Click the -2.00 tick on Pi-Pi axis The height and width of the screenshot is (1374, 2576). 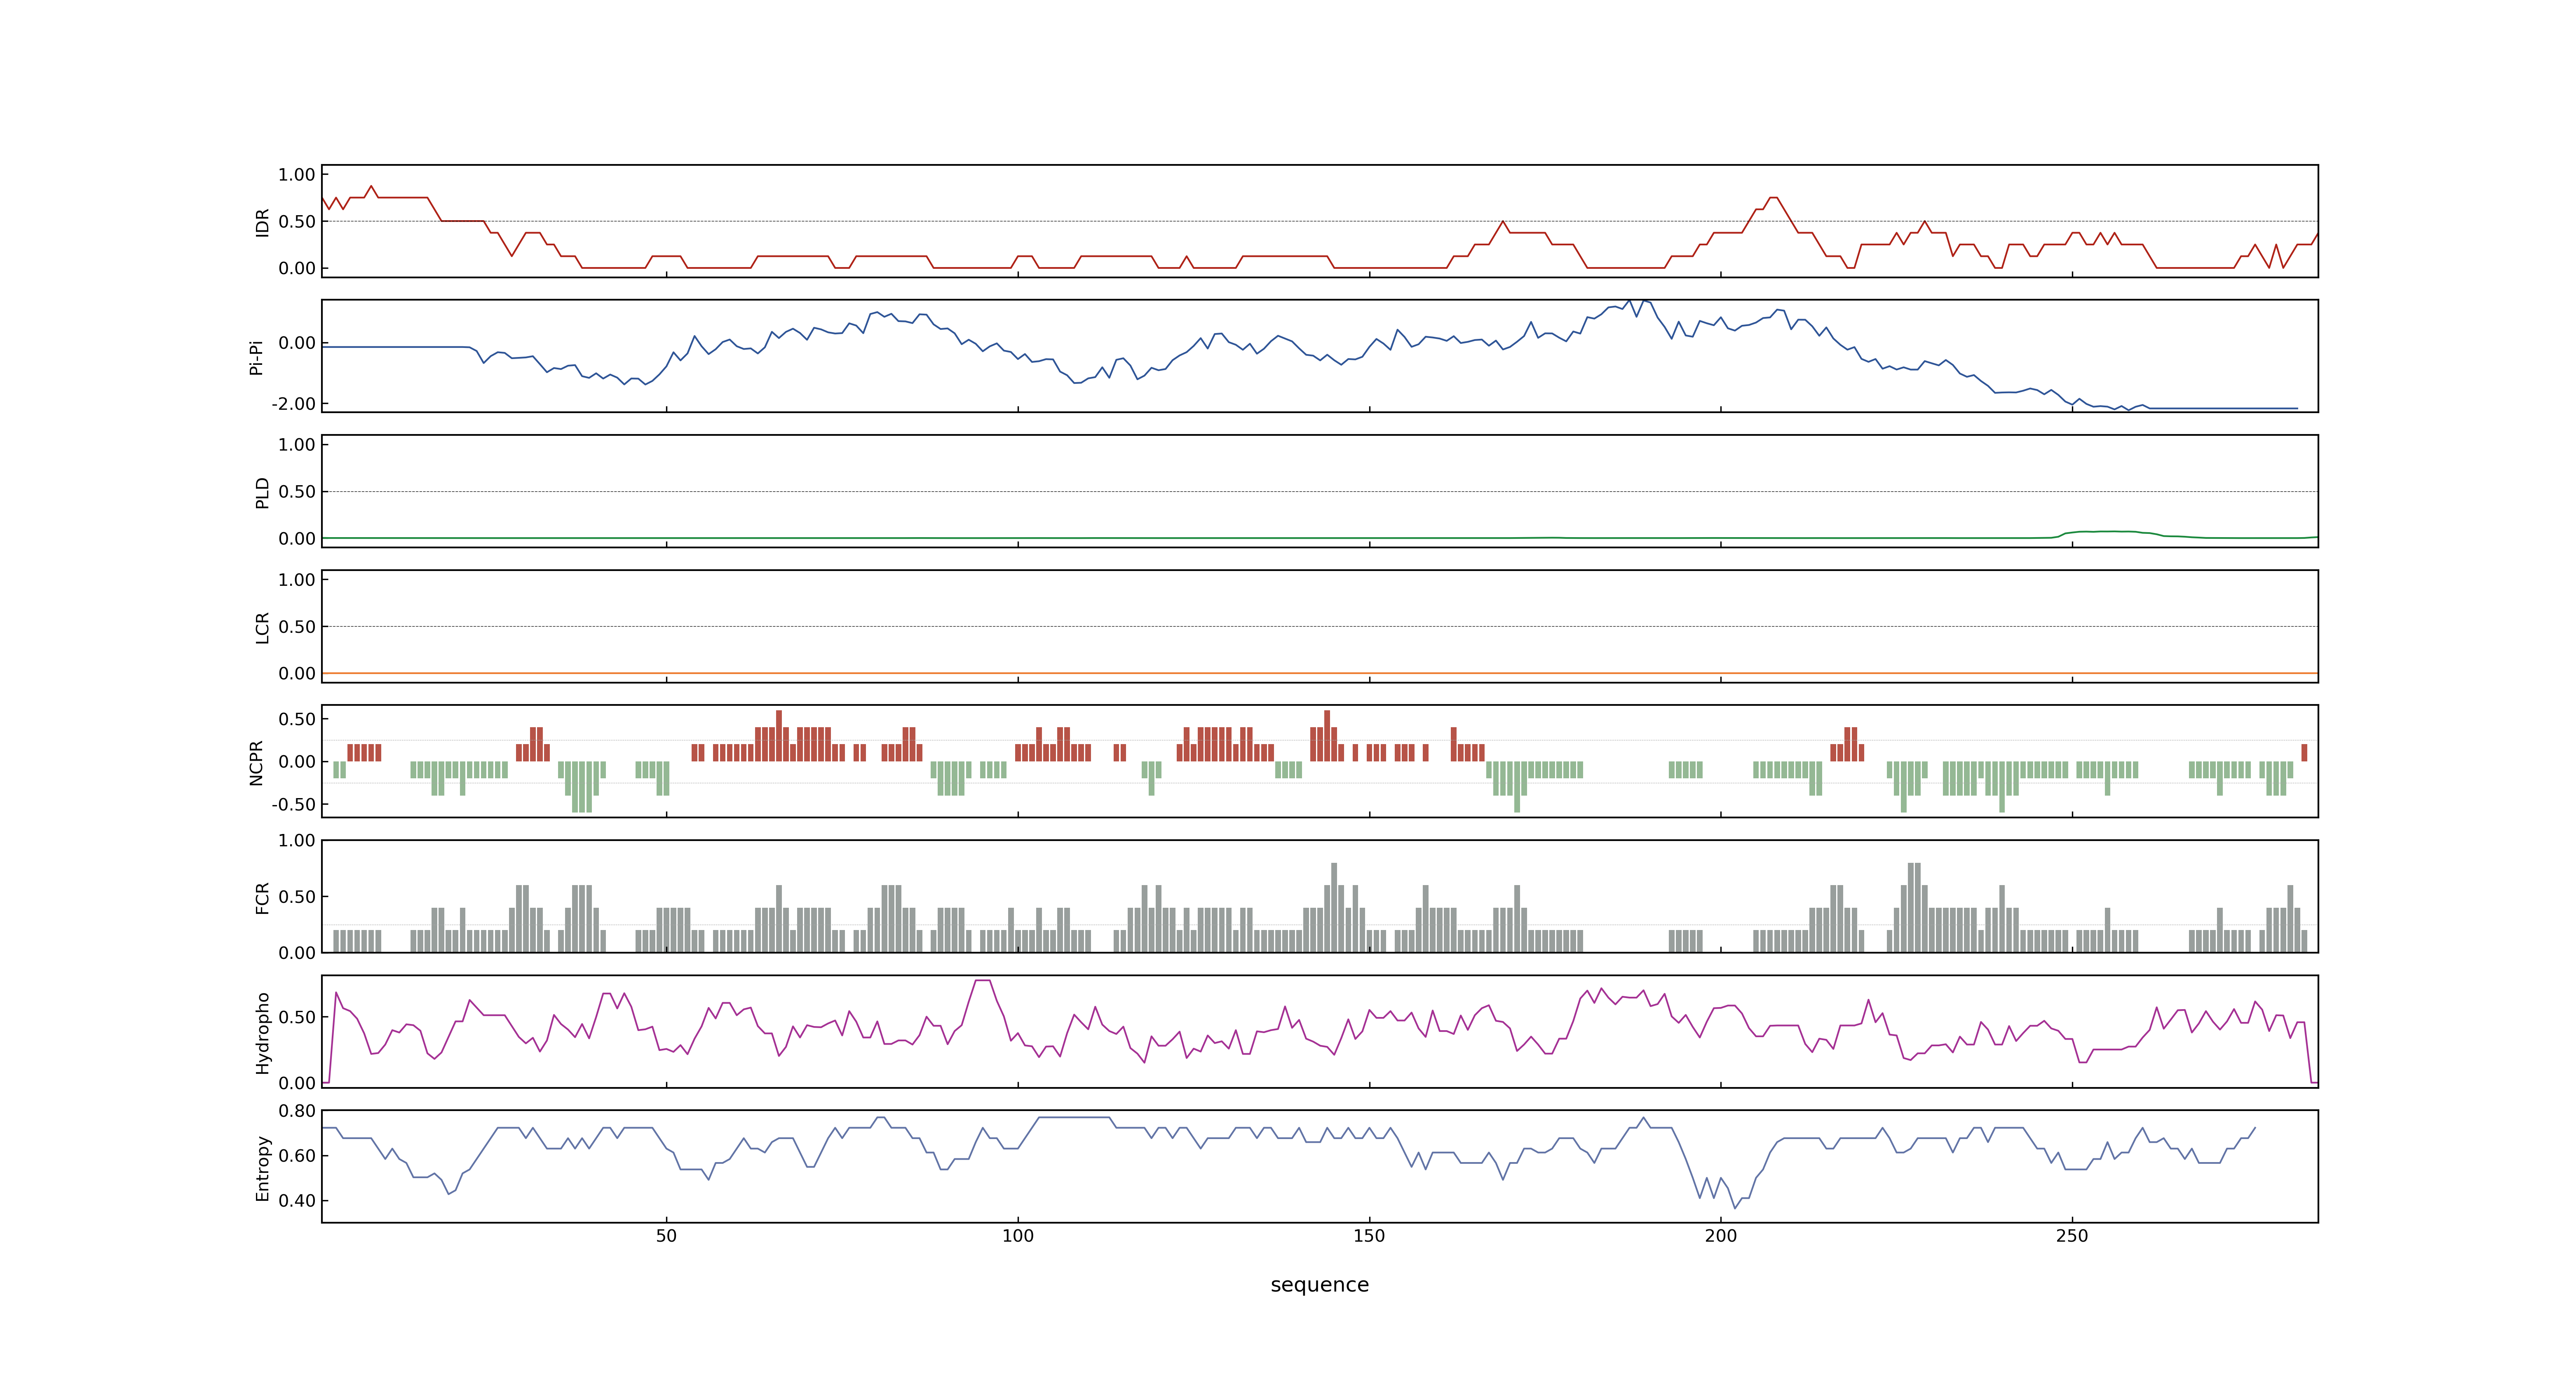click(x=293, y=404)
